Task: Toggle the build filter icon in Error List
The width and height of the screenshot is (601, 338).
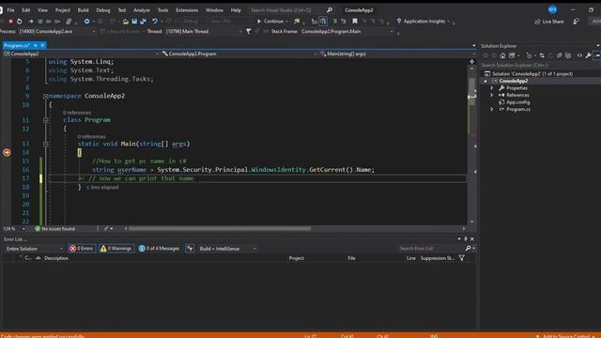Action: pyautogui.click(x=190, y=248)
